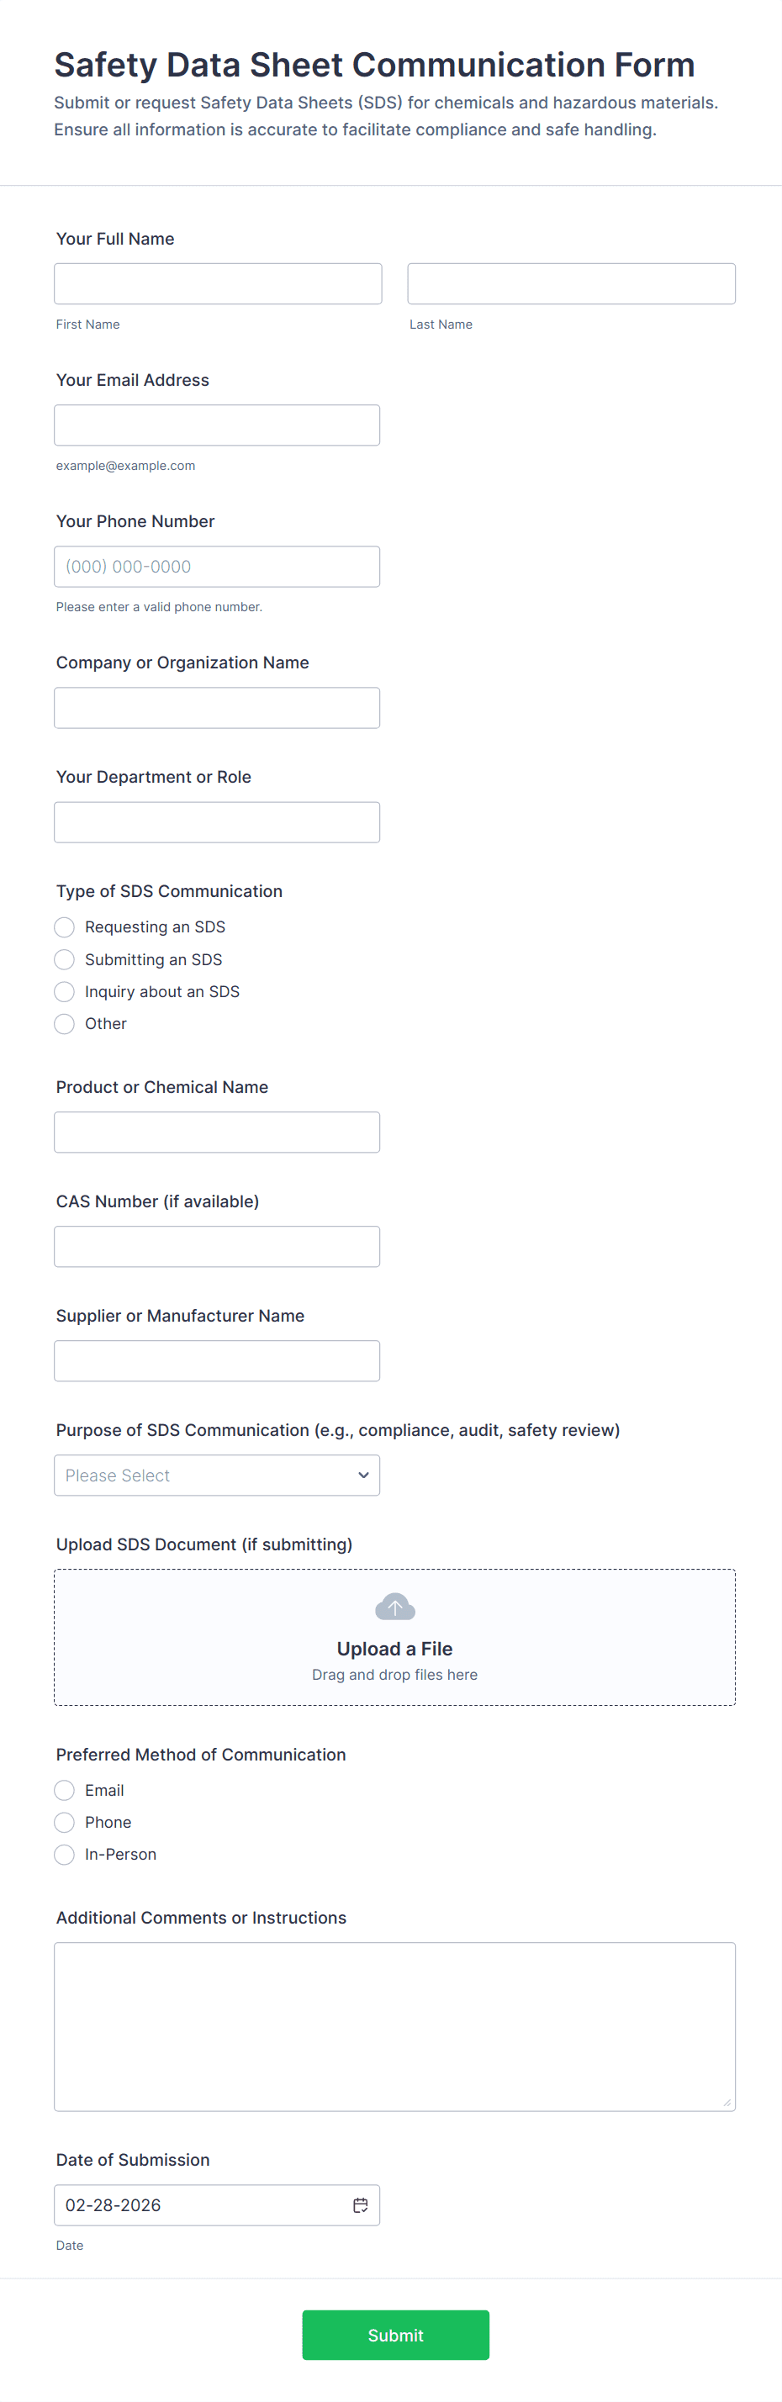Select In-Person communication option
This screenshot has width=782, height=2402.
pyautogui.click(x=64, y=1855)
